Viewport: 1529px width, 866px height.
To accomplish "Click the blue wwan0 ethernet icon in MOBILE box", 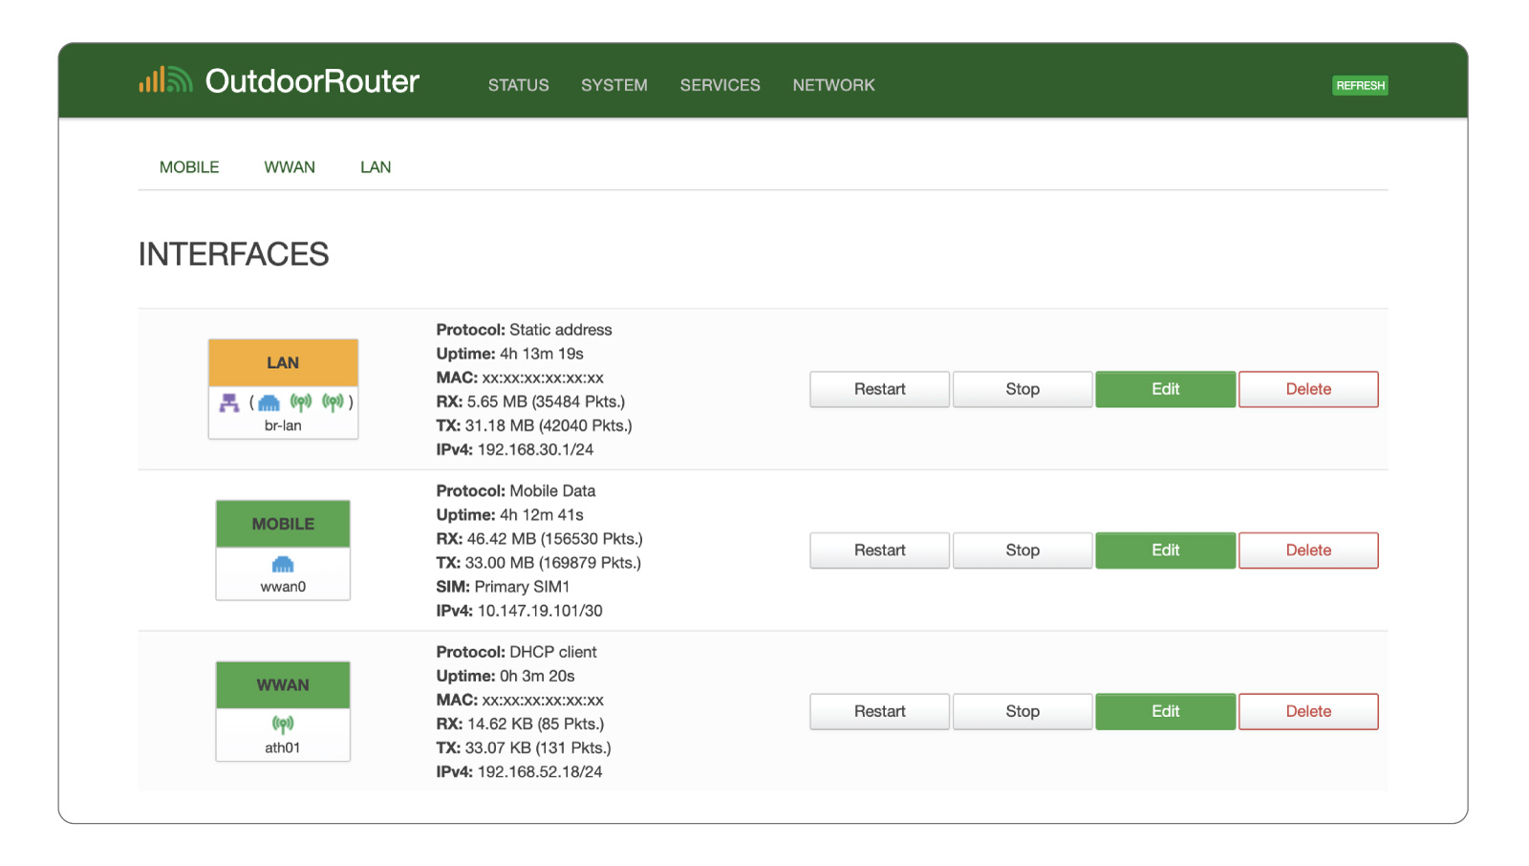I will (283, 564).
